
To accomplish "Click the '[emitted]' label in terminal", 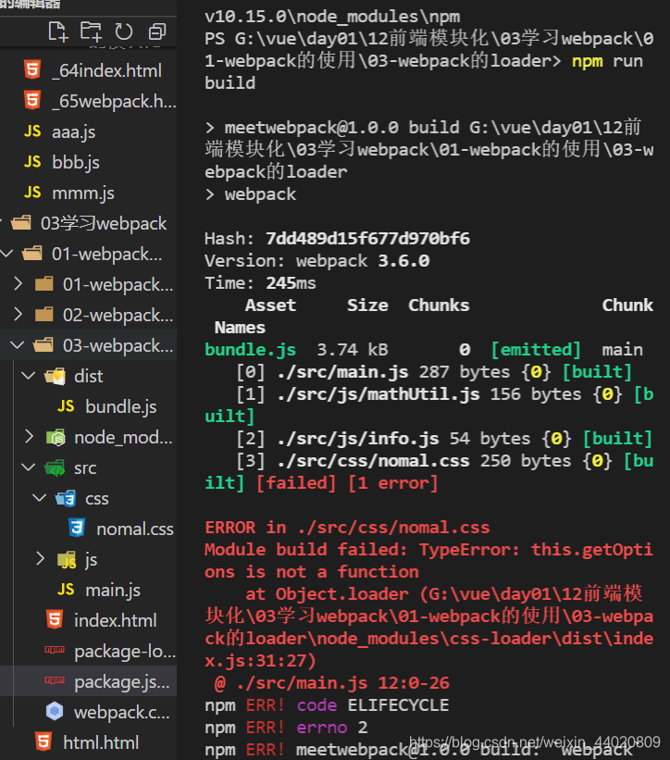I will [536, 350].
